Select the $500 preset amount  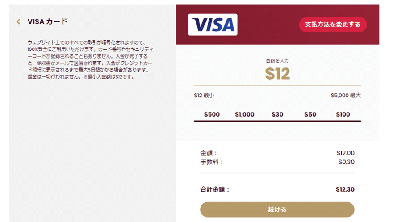pos(212,114)
